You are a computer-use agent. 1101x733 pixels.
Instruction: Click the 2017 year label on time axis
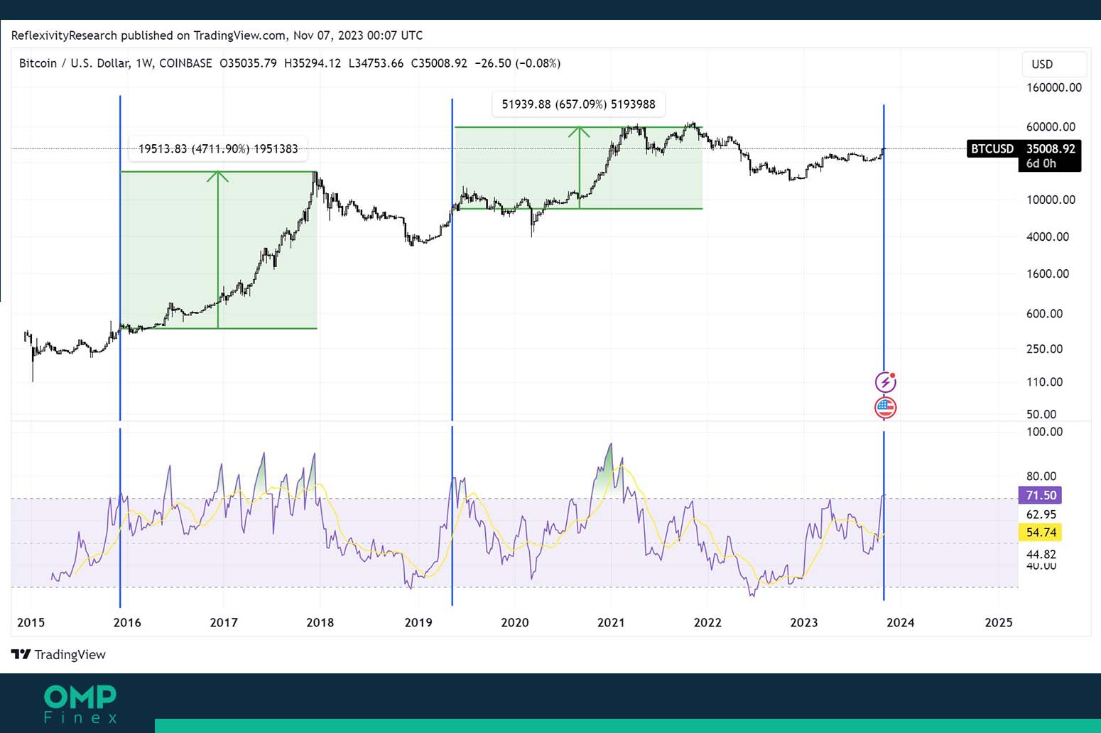tap(224, 622)
